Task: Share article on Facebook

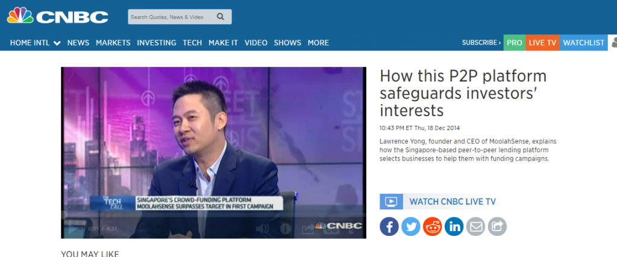Action: 389,226
